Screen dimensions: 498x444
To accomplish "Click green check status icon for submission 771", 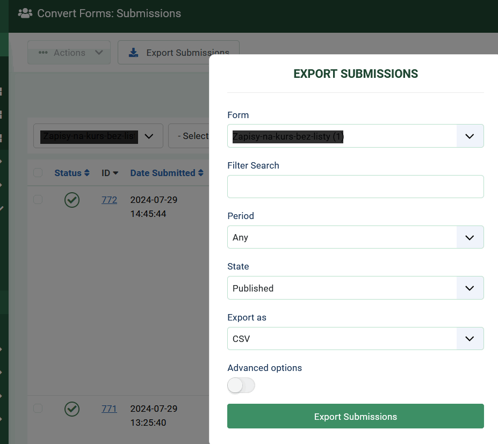I will click(72, 409).
